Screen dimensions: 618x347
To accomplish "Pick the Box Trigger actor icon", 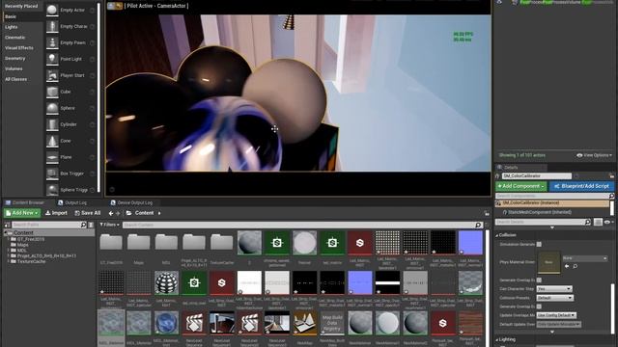I will tap(52, 173).
